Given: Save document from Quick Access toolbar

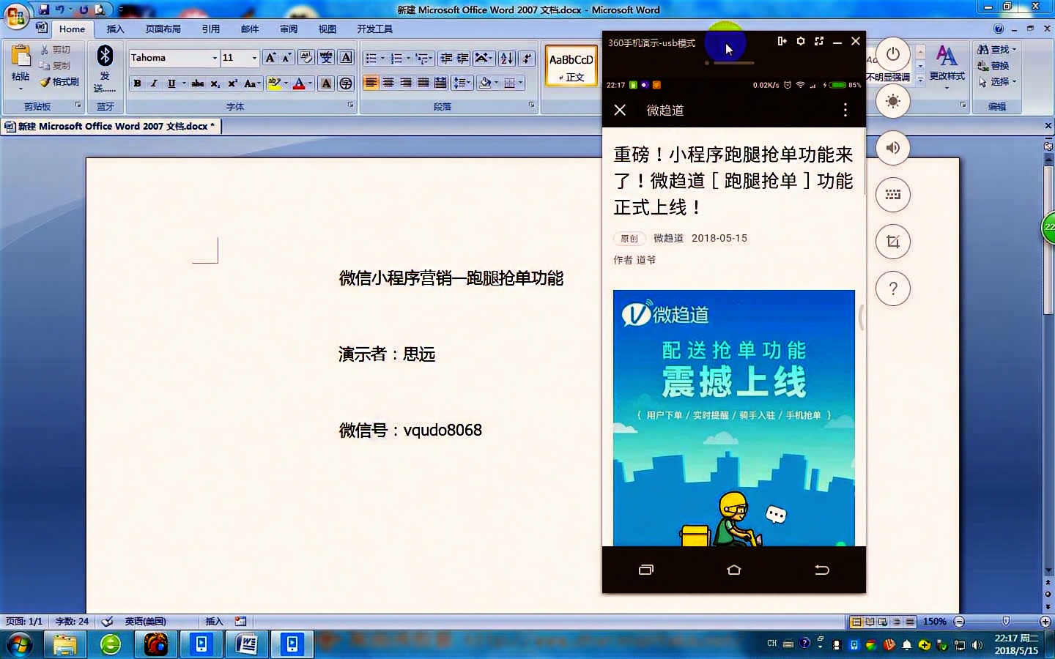Looking at the screenshot, I should 44,10.
